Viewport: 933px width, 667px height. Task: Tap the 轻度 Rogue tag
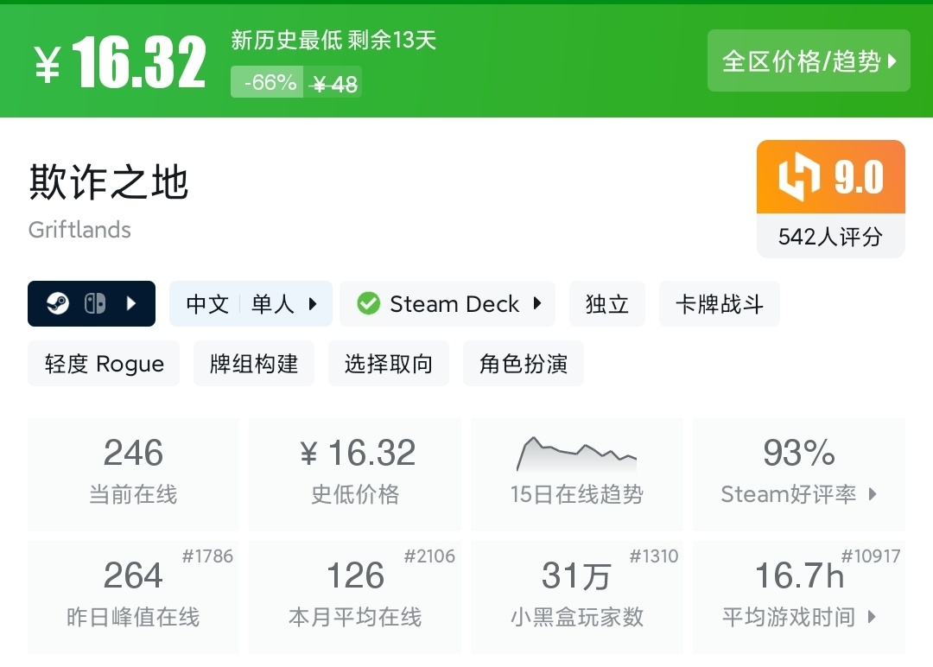click(104, 364)
